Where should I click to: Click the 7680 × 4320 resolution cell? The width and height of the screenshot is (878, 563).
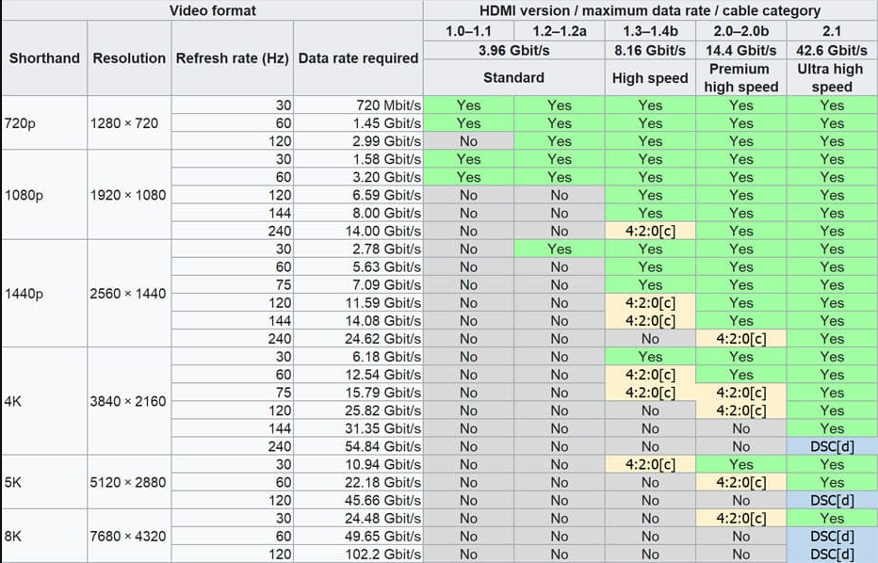tap(129, 536)
